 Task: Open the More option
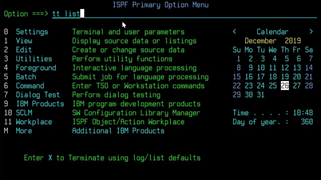pyautogui.click(x=24, y=131)
